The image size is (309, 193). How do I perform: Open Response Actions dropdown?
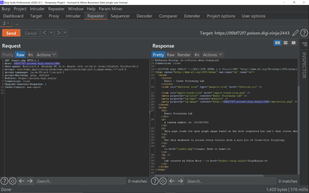pyautogui.click(x=212, y=55)
